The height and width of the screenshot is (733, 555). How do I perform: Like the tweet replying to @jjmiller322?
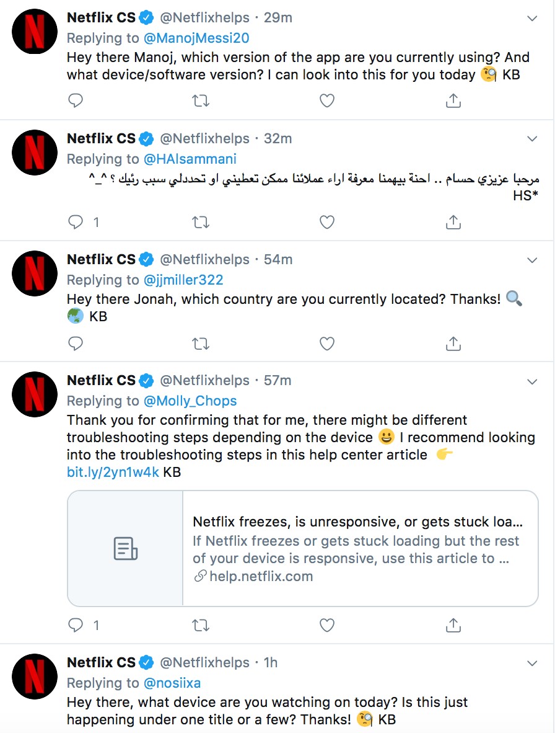click(x=327, y=344)
